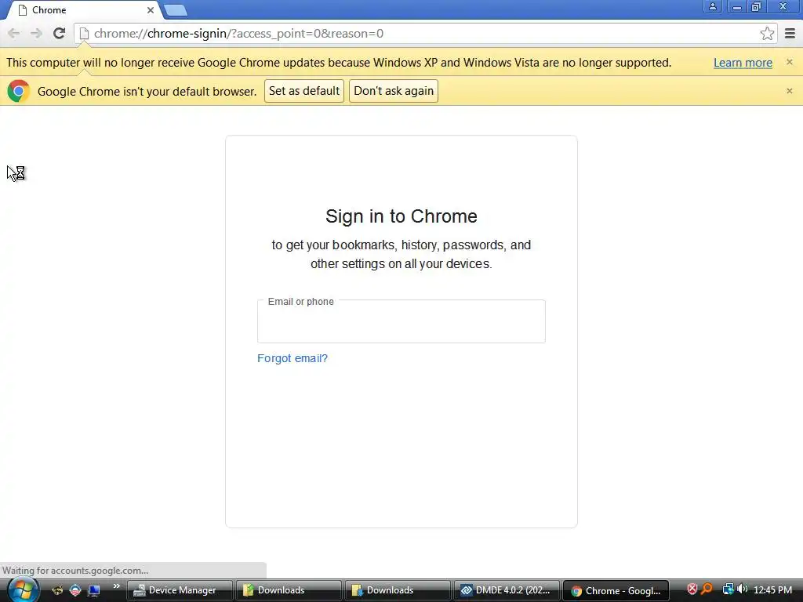Click Don't ask again button
The image size is (803, 602).
pos(394,91)
